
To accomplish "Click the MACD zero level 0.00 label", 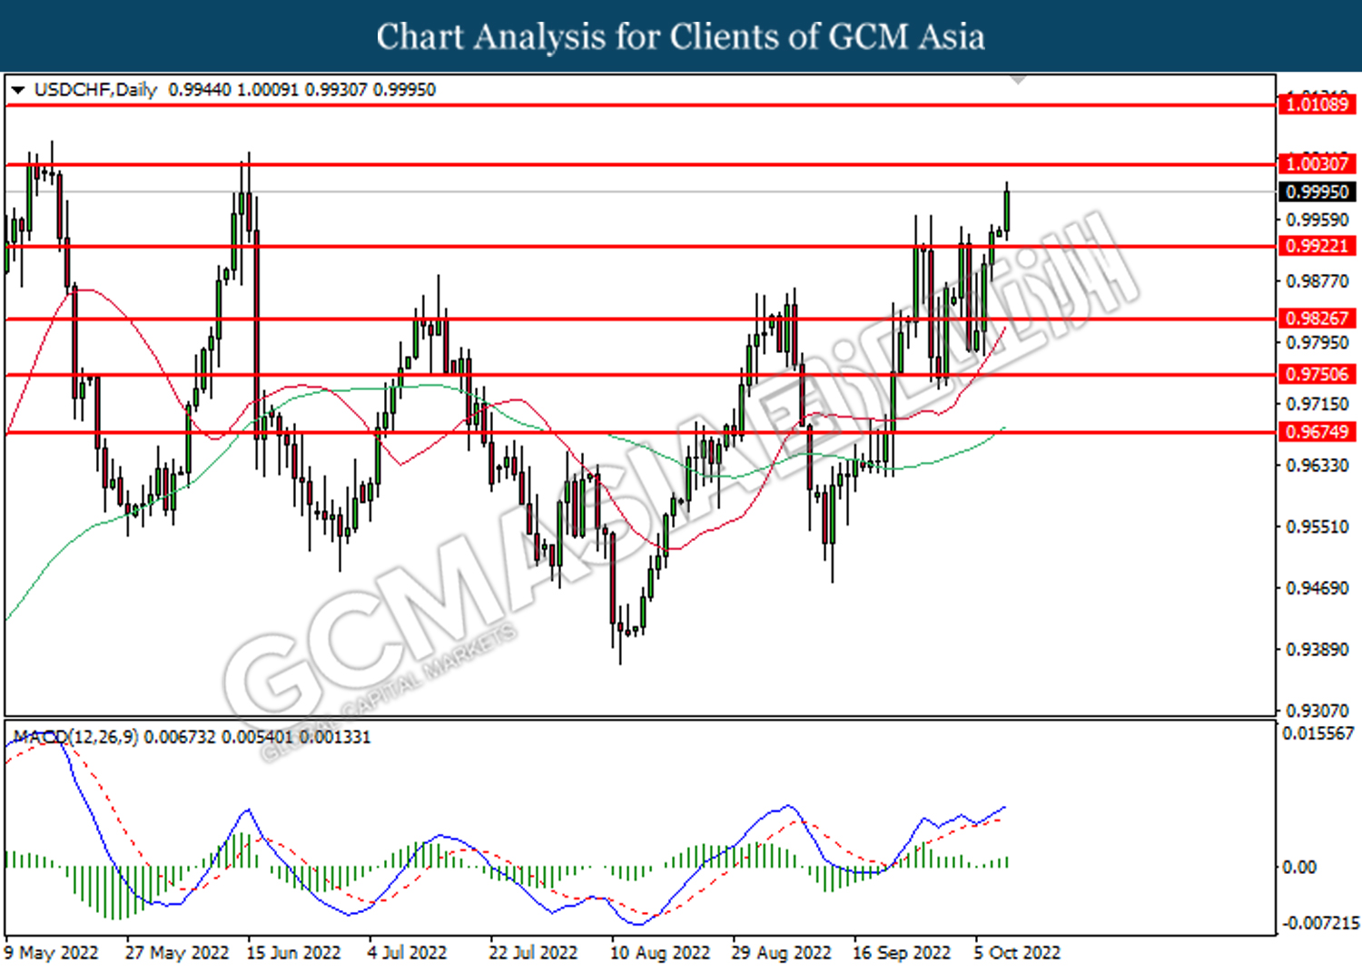I will [1299, 868].
